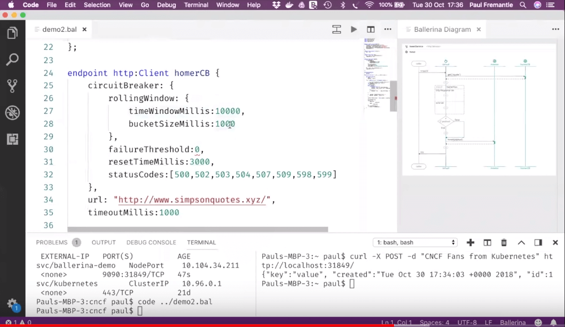The height and width of the screenshot is (327, 565).
Task: Click the feedback smiley in status bar
Action: (x=538, y=322)
